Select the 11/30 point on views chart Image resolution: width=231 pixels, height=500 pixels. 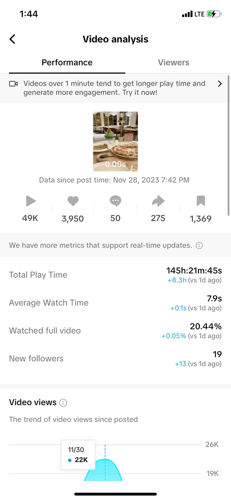(x=105, y=459)
